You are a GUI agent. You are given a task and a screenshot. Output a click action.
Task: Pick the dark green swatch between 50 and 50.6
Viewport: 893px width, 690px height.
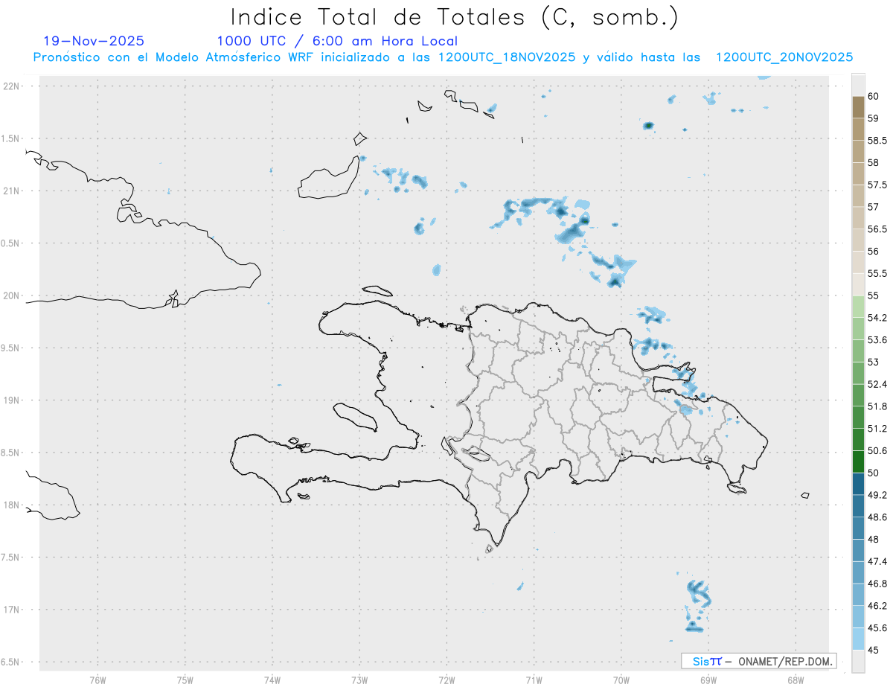click(858, 461)
